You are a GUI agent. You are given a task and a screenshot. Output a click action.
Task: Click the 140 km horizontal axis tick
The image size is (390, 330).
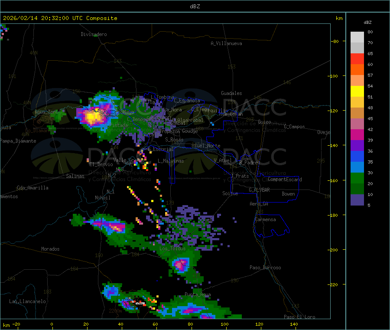[x=294, y=324]
